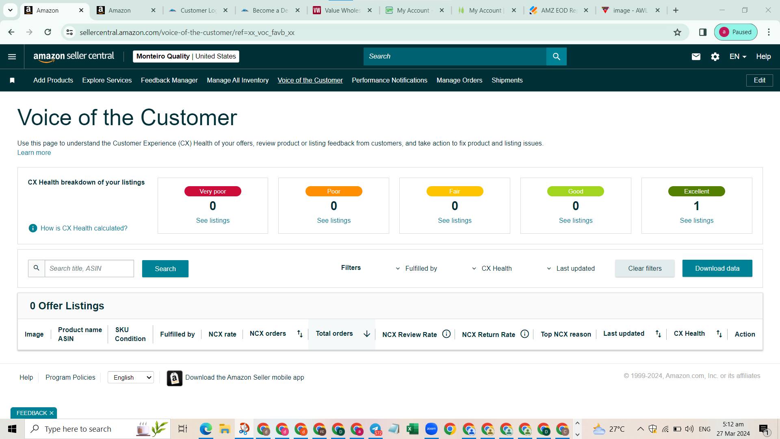Open Manage All Inventory menu item
Screen dimensions: 780x439
coord(238,80)
